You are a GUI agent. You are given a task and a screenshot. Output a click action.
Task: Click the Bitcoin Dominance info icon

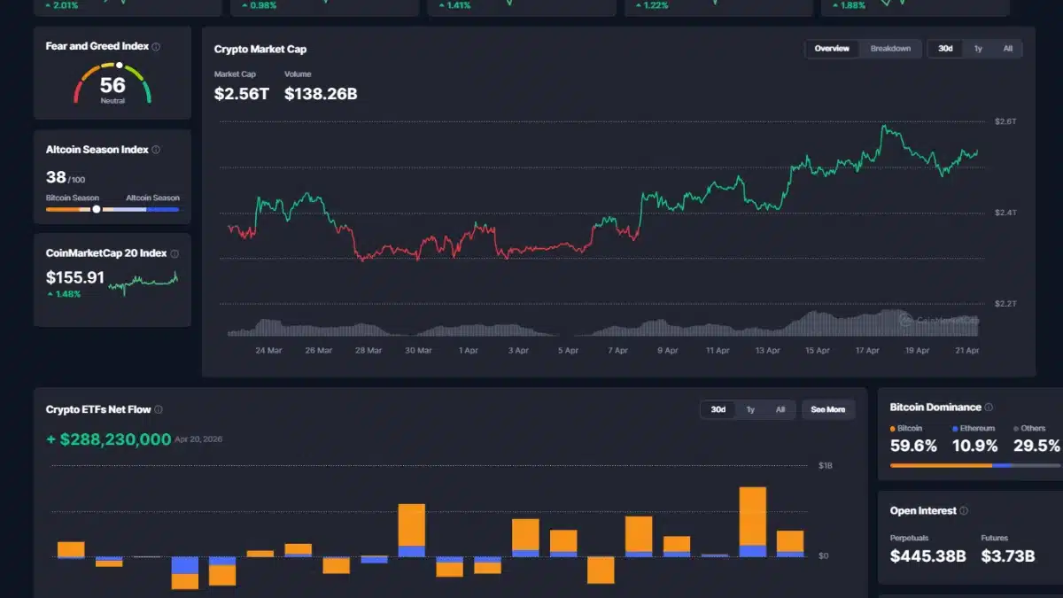click(x=989, y=408)
